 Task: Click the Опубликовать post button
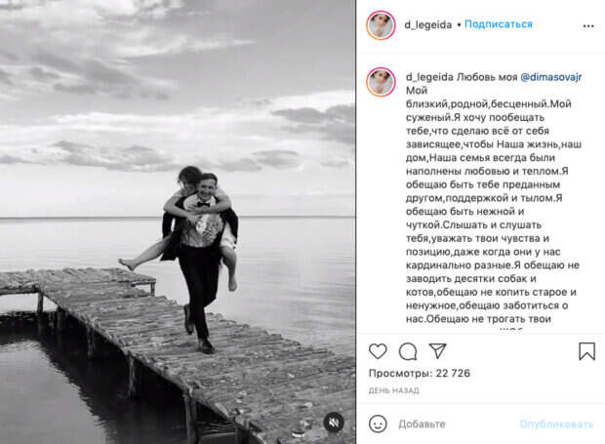(x=556, y=424)
